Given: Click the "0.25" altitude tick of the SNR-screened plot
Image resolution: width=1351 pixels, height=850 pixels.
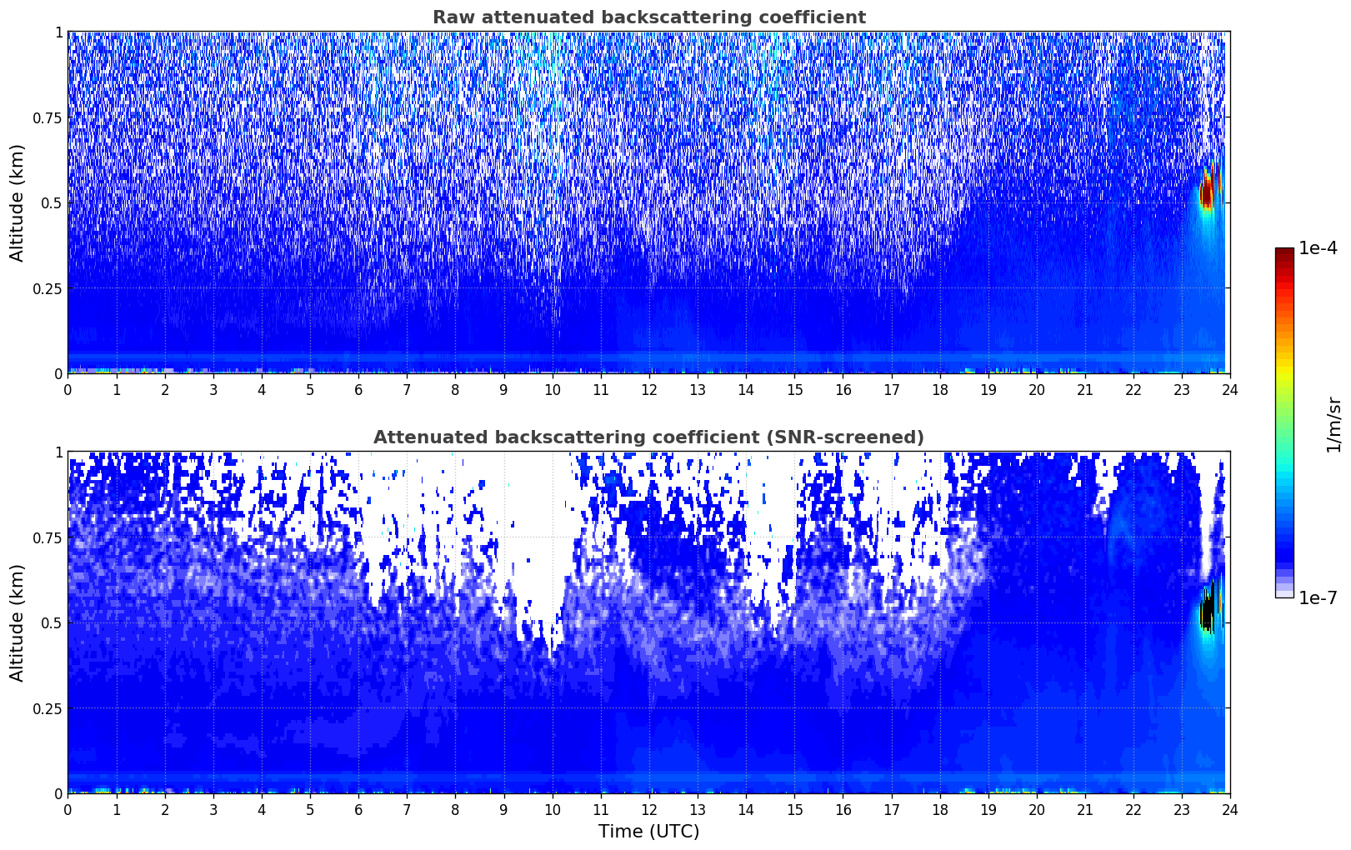Looking at the screenshot, I should click(x=48, y=708).
